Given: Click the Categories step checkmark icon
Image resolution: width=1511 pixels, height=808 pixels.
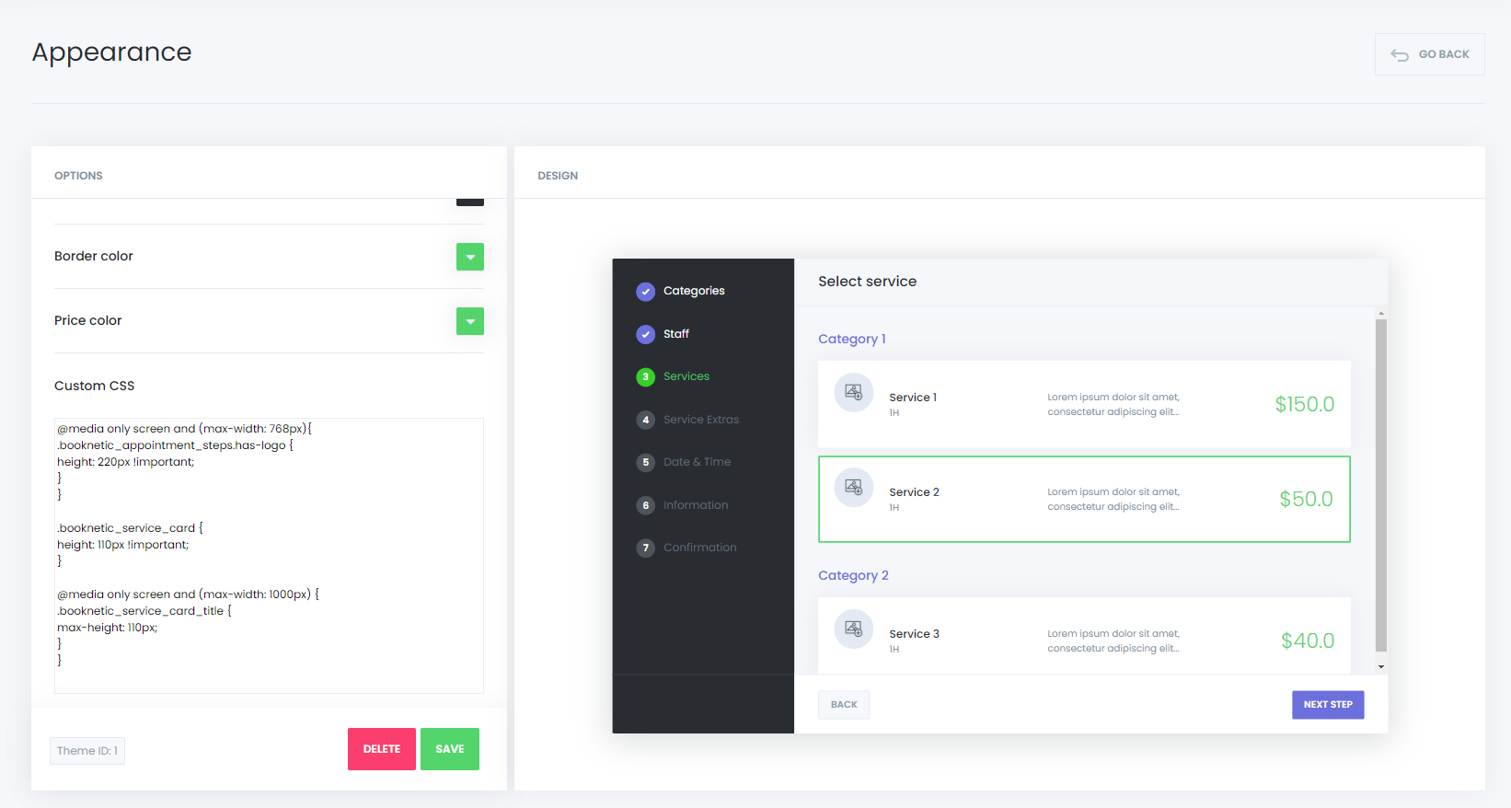Looking at the screenshot, I should point(646,292).
